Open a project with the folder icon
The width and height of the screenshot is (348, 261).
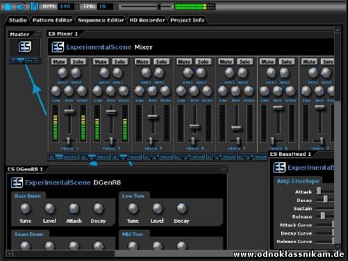coord(21,6)
